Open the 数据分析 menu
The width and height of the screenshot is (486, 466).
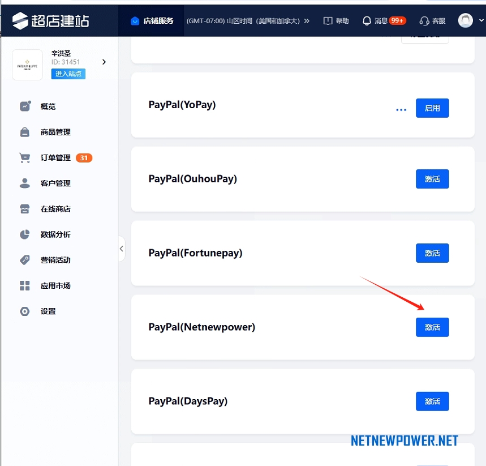coord(55,234)
